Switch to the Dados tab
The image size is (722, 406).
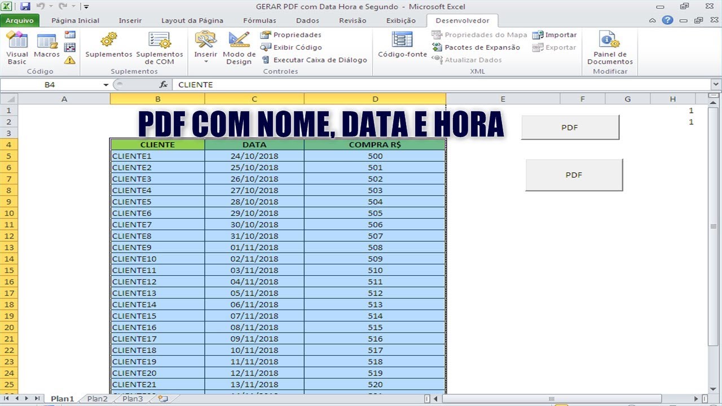tap(307, 20)
